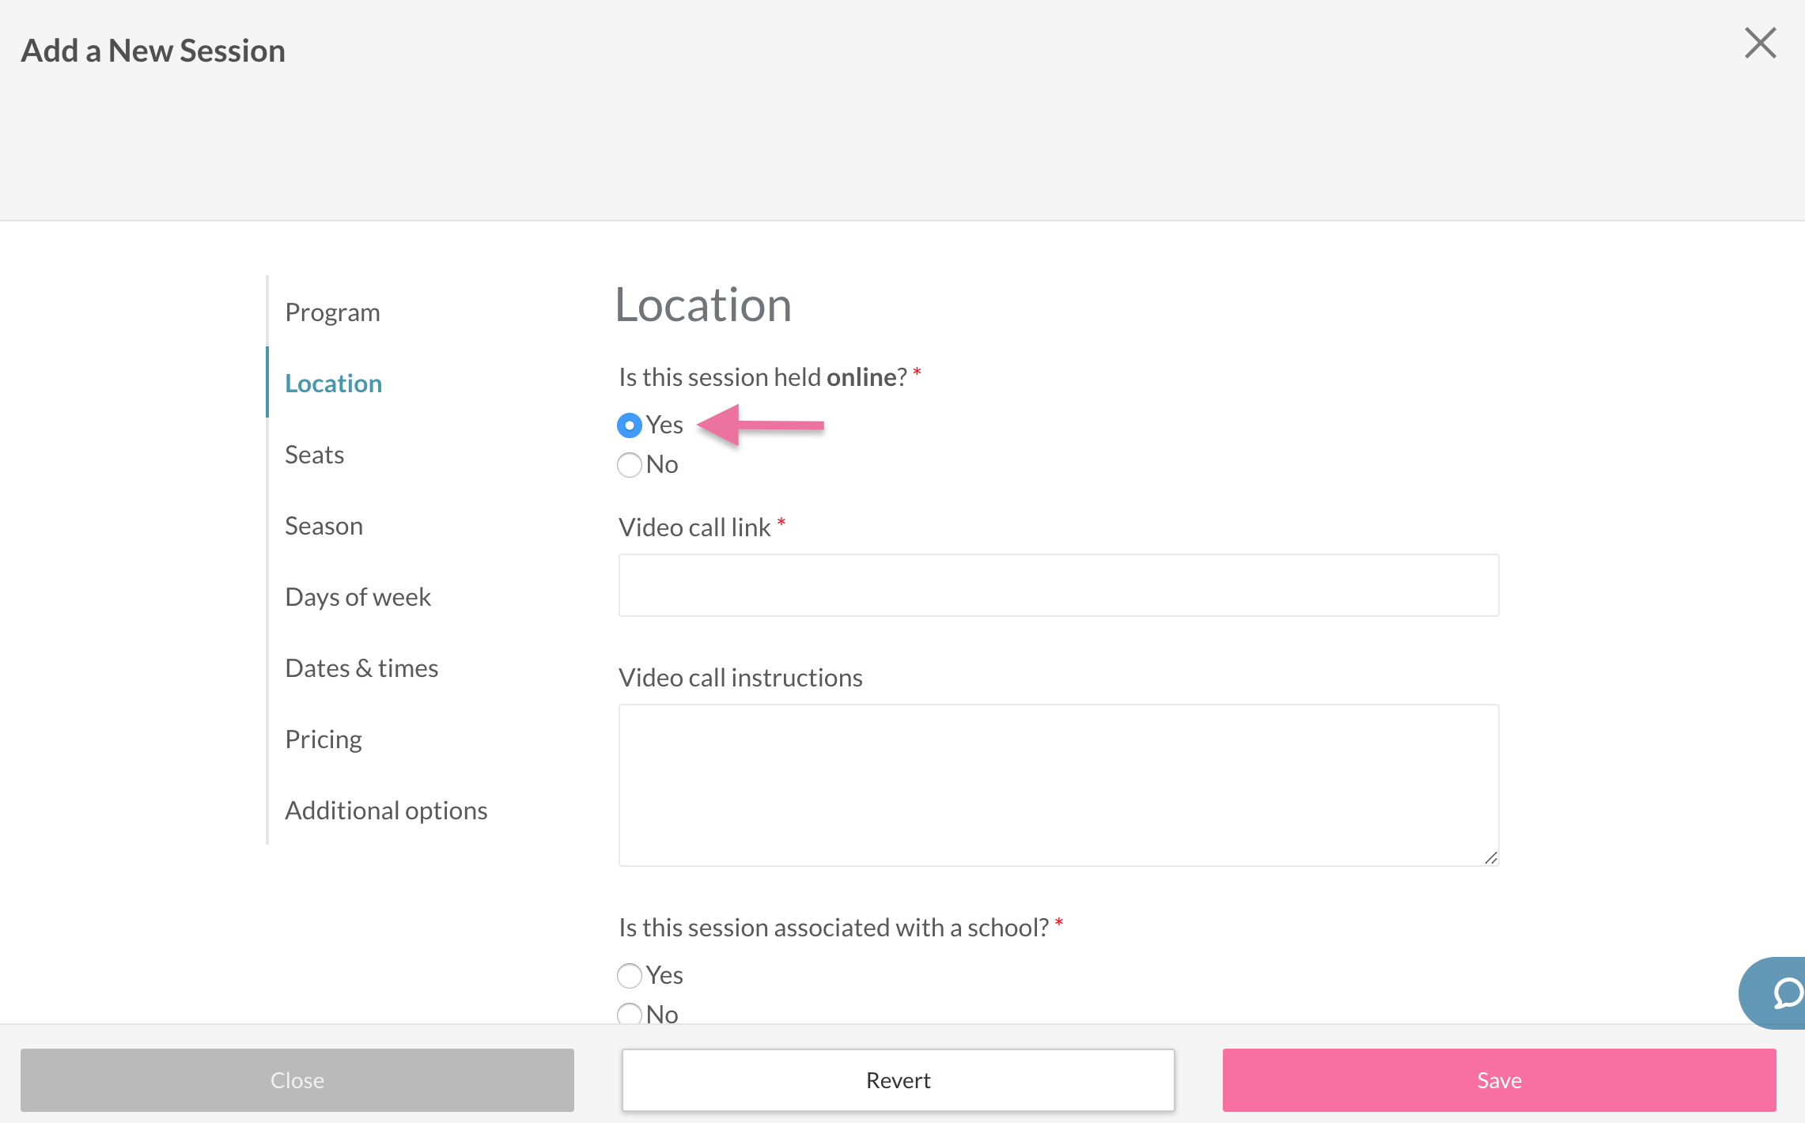The image size is (1805, 1123).
Task: Select No for session held online
Action: coord(630,465)
